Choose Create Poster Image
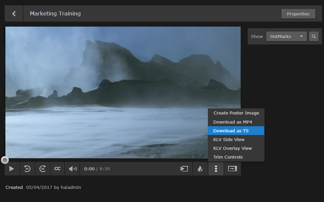Image resolution: width=324 pixels, height=202 pixels. pos(236,113)
